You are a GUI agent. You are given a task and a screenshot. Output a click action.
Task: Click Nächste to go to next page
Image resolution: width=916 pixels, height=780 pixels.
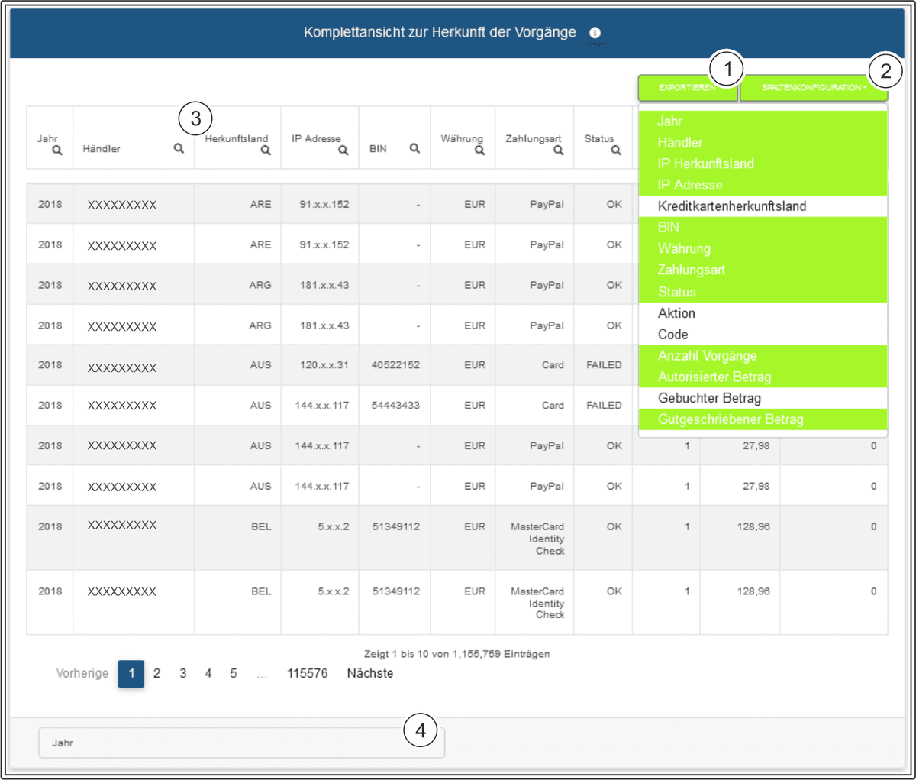coord(370,673)
